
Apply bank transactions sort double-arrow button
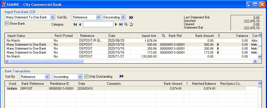click(x=121, y=76)
